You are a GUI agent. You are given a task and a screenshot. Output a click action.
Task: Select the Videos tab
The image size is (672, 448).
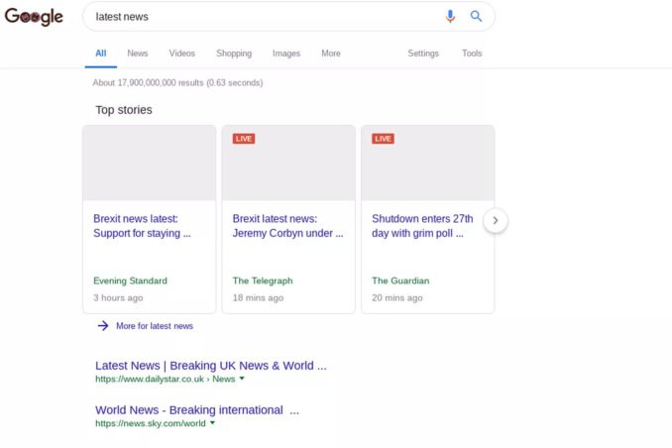click(x=182, y=54)
